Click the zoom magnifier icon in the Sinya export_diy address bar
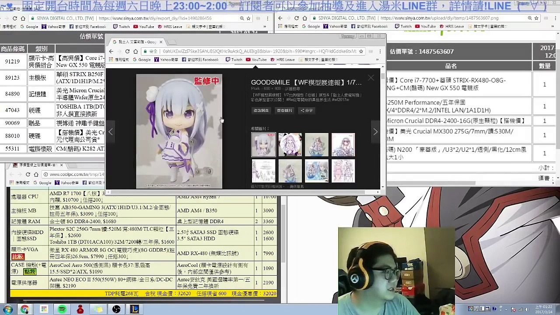The image size is (560, 315). (x=241, y=18)
